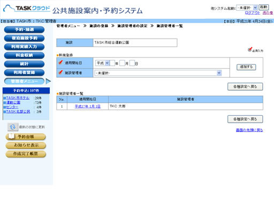The image size is (274, 206).
Task: Click the 画面の先頭に戻る link
Action: (x=249, y=130)
